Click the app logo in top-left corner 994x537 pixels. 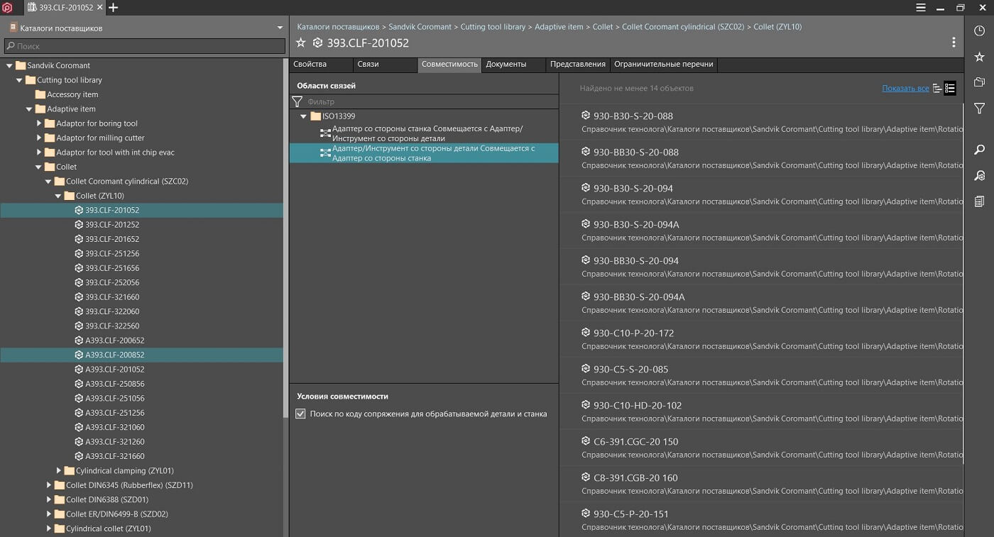[7, 8]
